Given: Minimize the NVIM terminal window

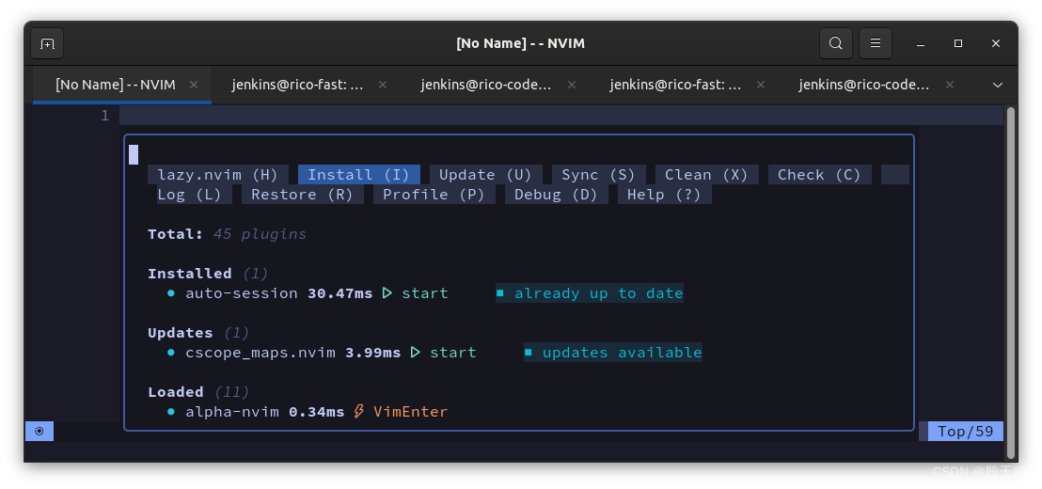Looking at the screenshot, I should tap(921, 44).
